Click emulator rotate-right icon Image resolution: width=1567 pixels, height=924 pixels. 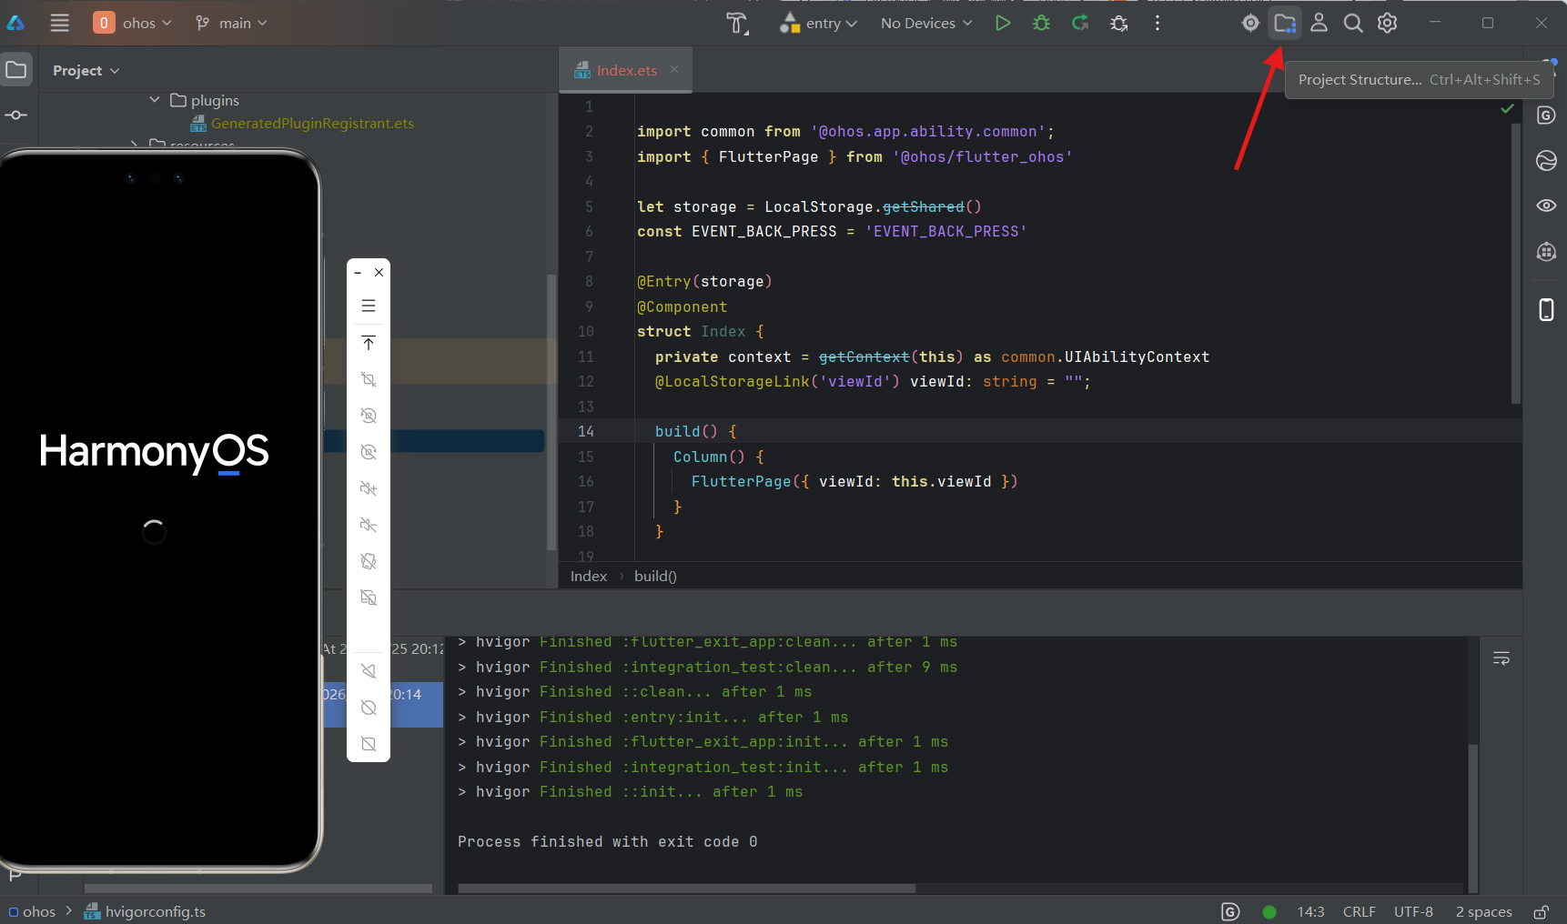[x=369, y=452]
